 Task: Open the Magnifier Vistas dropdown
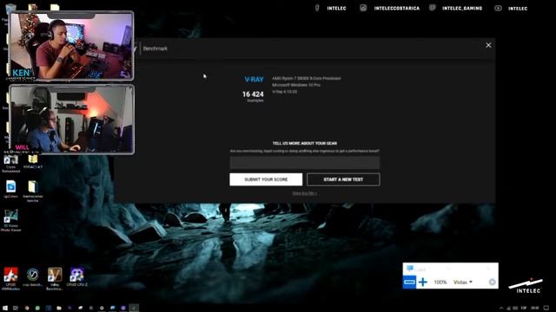463,282
